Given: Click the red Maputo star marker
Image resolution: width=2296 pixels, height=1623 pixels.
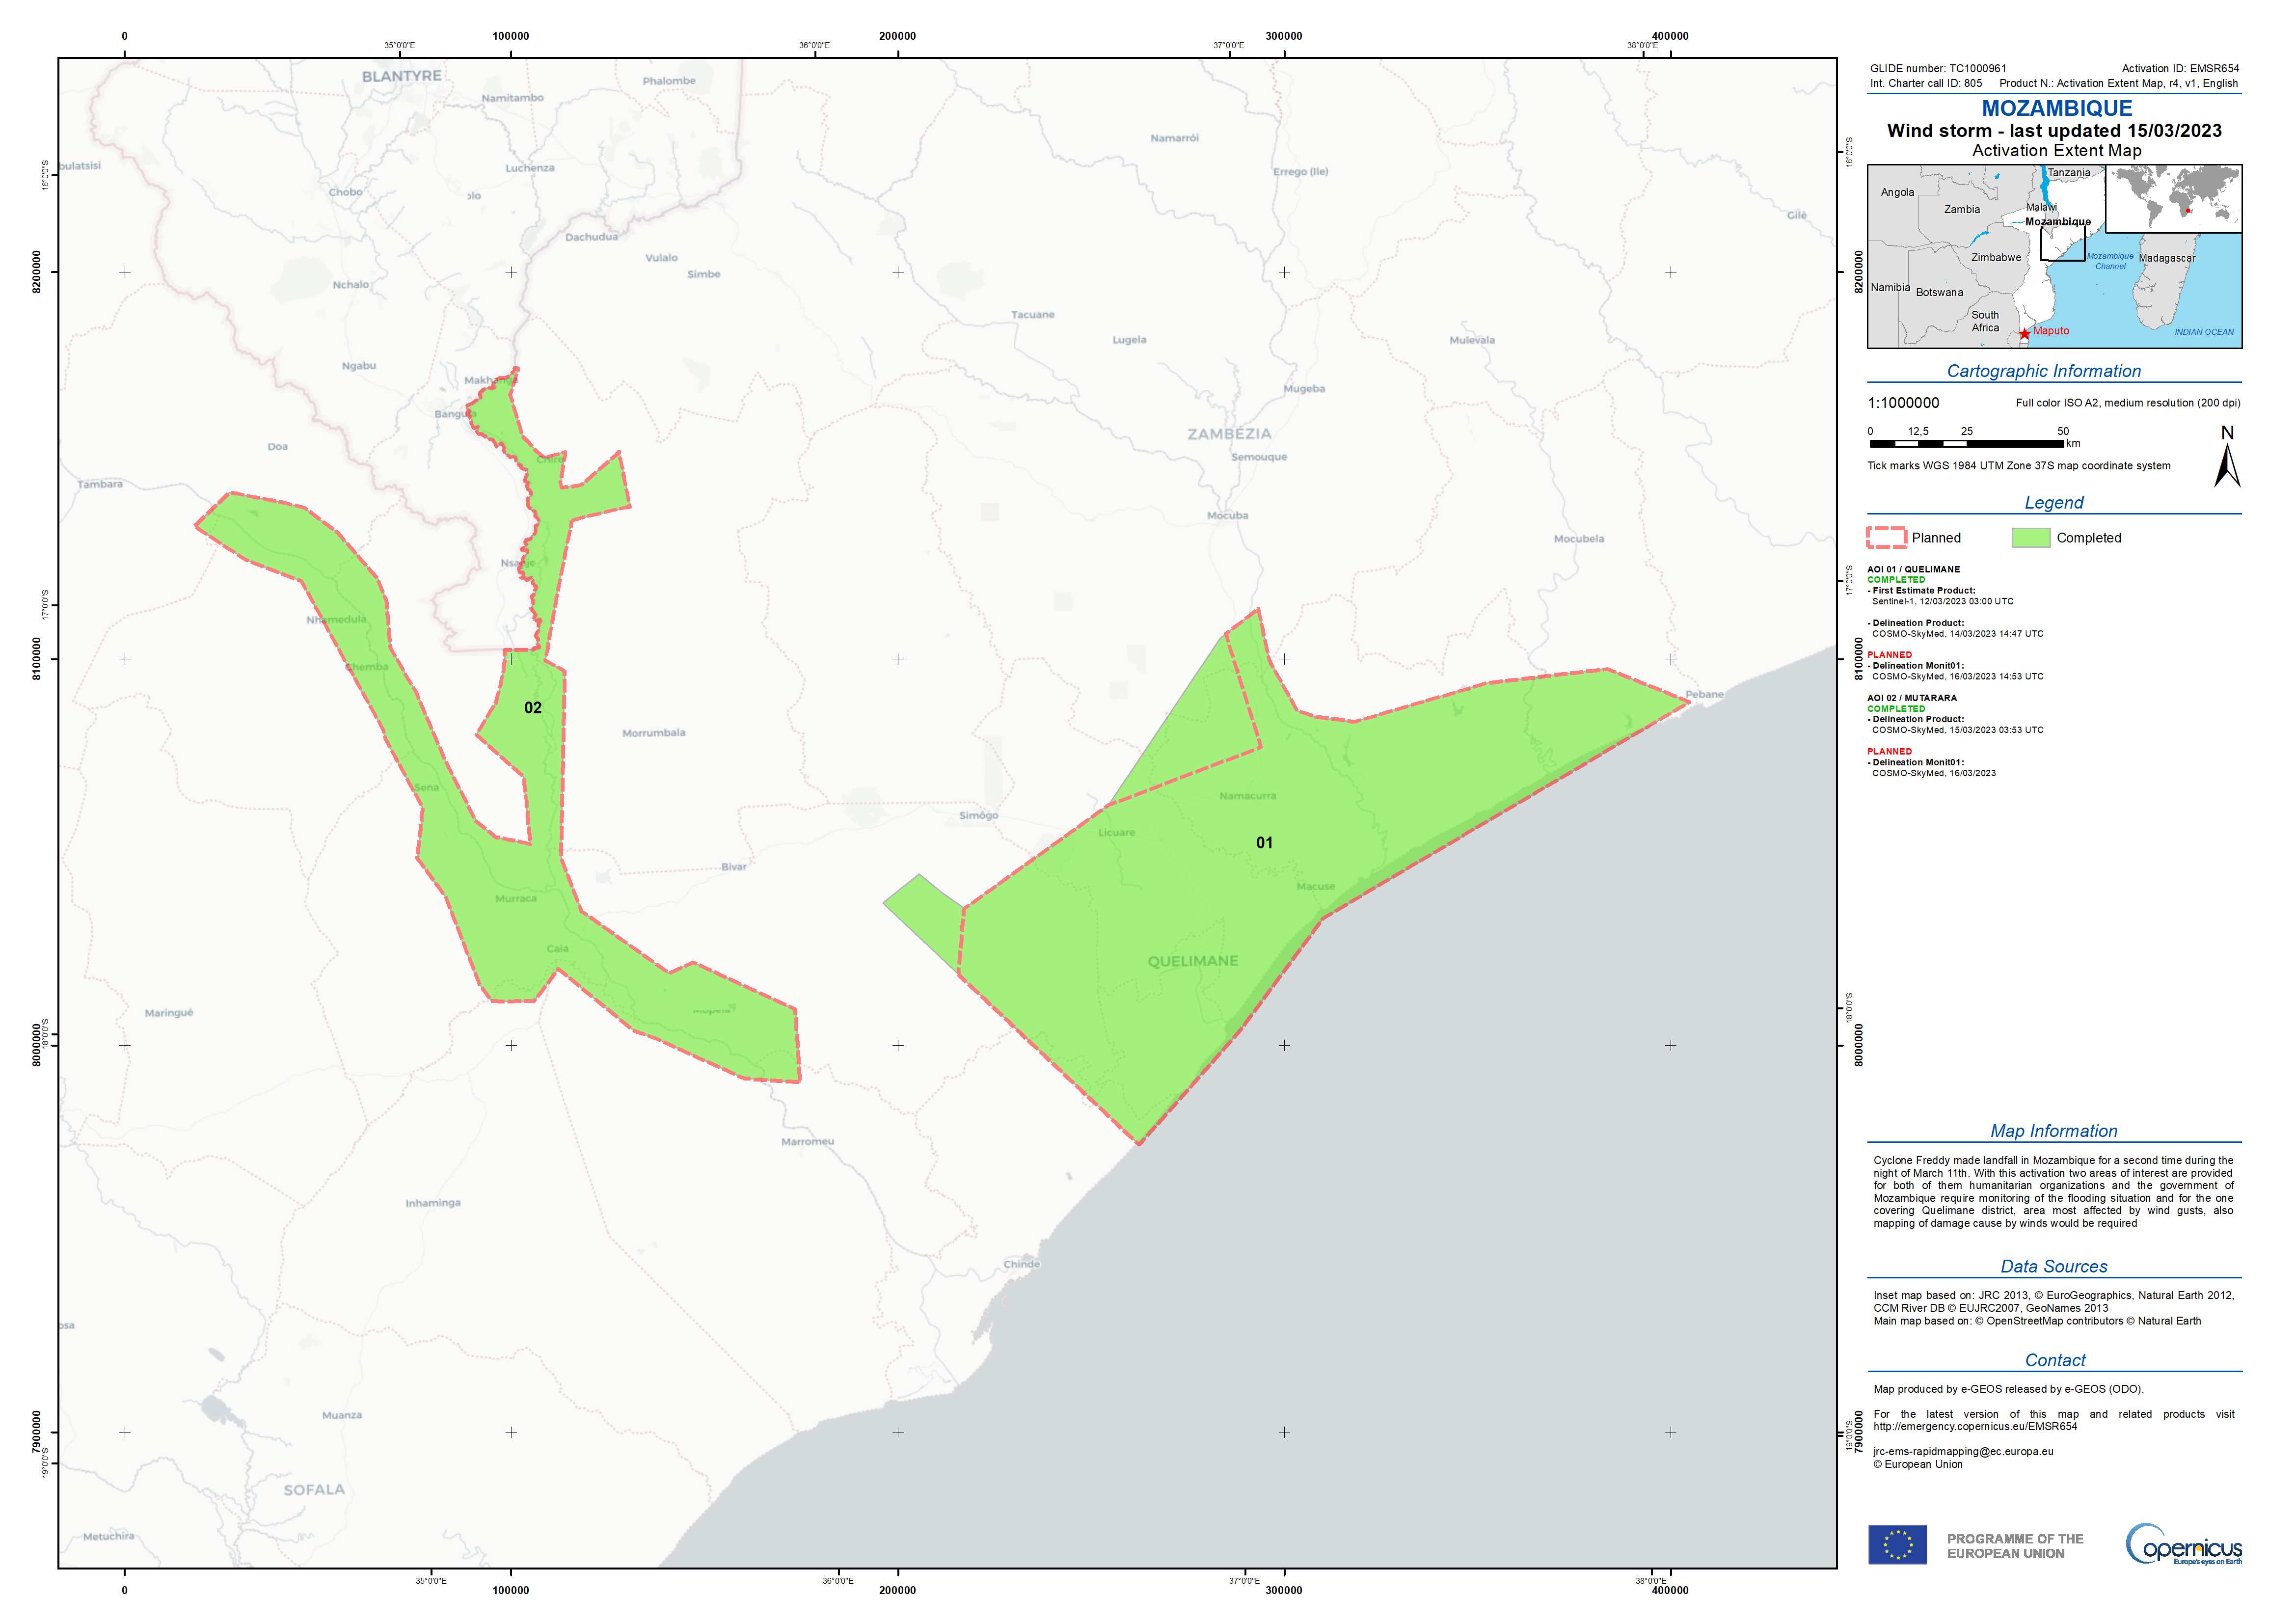Looking at the screenshot, I should pos(2024,334).
